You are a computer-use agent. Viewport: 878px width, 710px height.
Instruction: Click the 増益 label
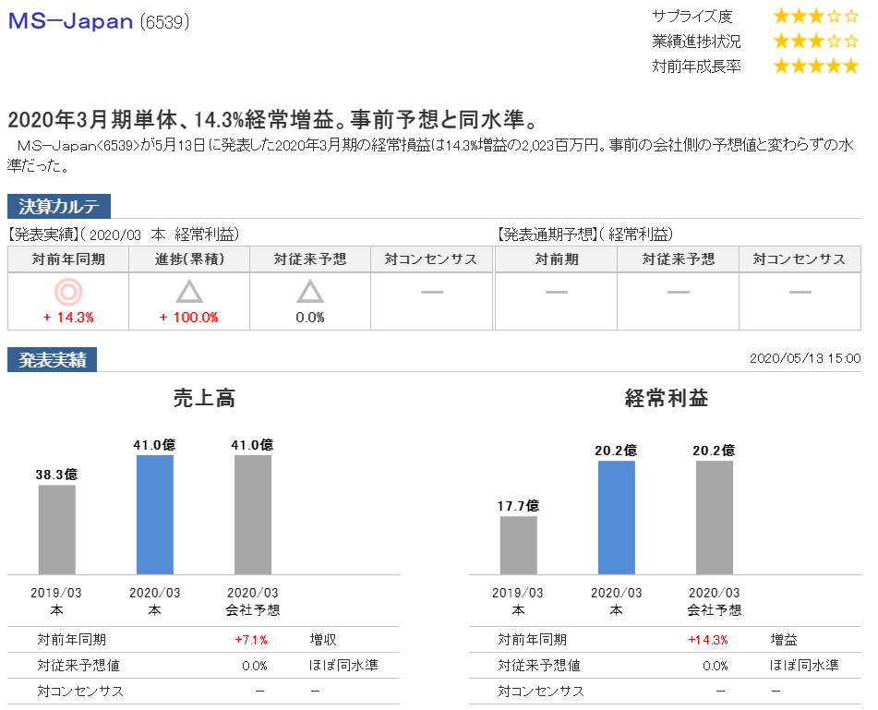click(784, 640)
